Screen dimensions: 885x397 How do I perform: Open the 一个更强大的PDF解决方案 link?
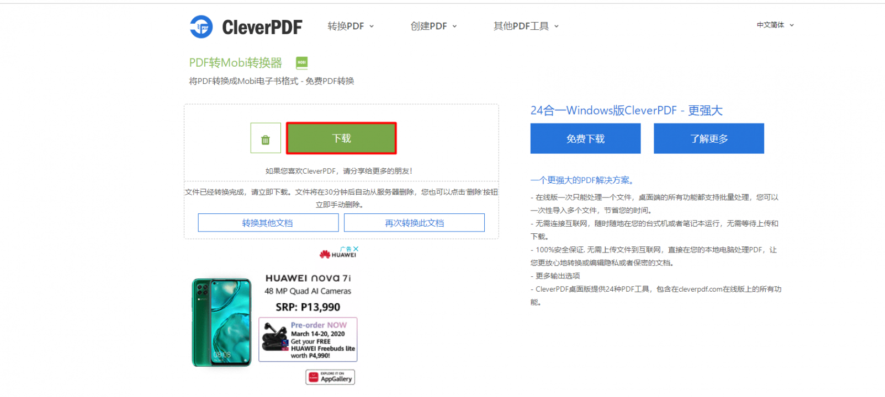click(x=582, y=180)
